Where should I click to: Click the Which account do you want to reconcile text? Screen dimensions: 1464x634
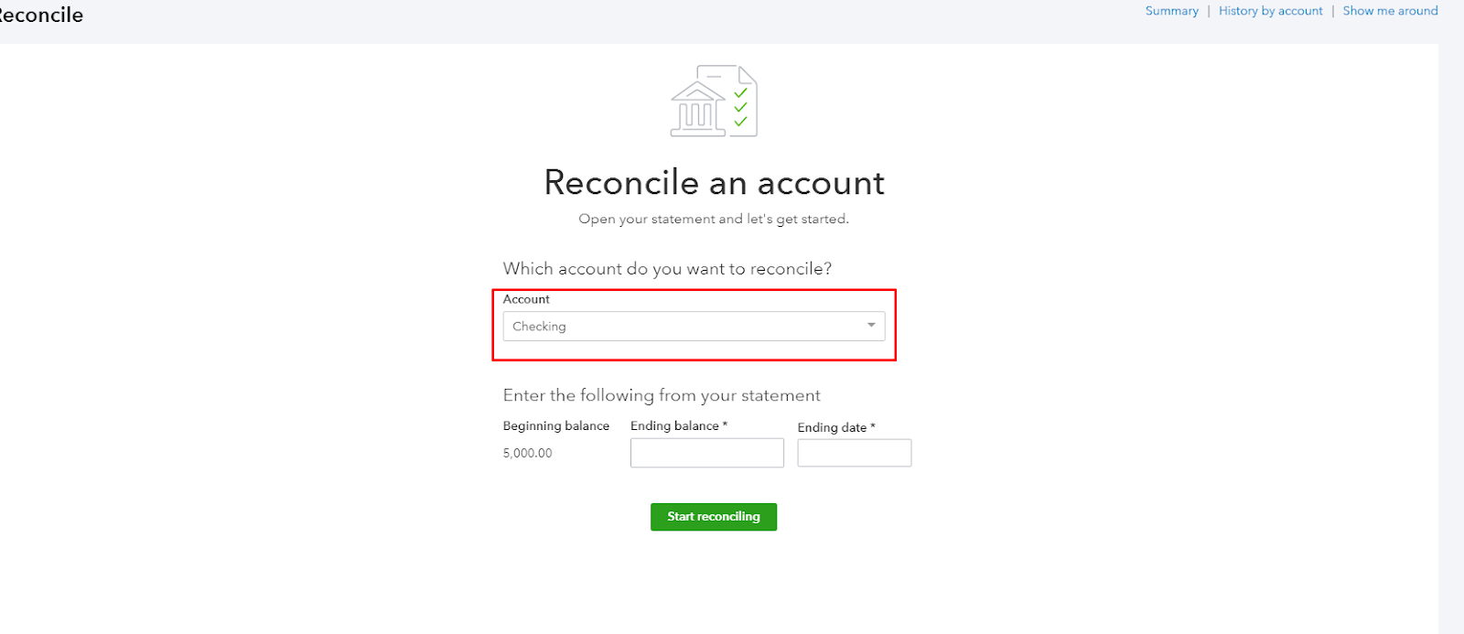667,269
